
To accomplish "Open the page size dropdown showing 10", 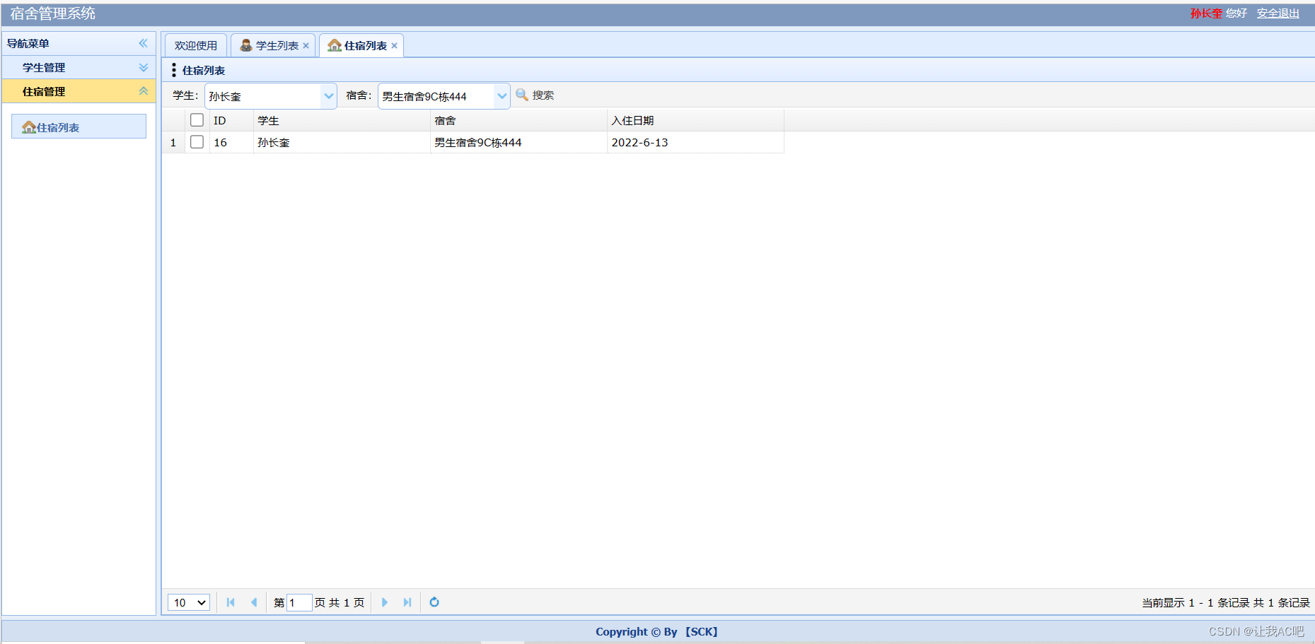I will click(x=189, y=602).
